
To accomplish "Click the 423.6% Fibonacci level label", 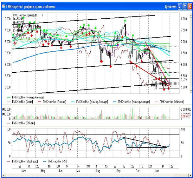I will 153,46.
